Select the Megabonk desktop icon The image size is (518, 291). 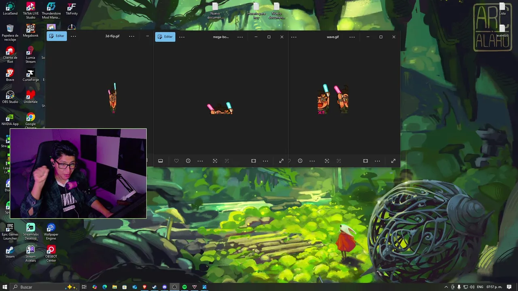[x=31, y=31]
